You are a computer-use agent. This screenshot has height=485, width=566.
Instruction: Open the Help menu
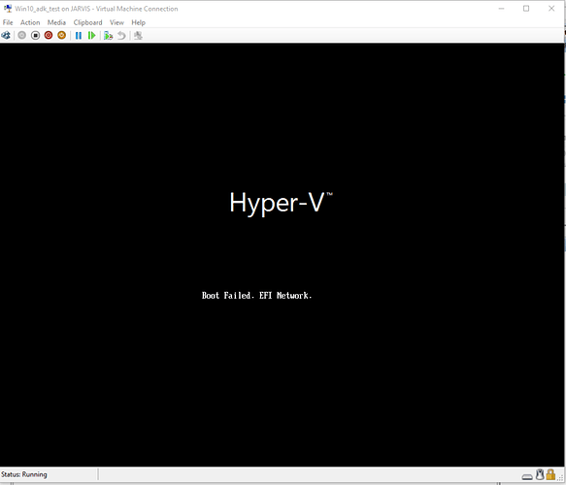coord(138,22)
